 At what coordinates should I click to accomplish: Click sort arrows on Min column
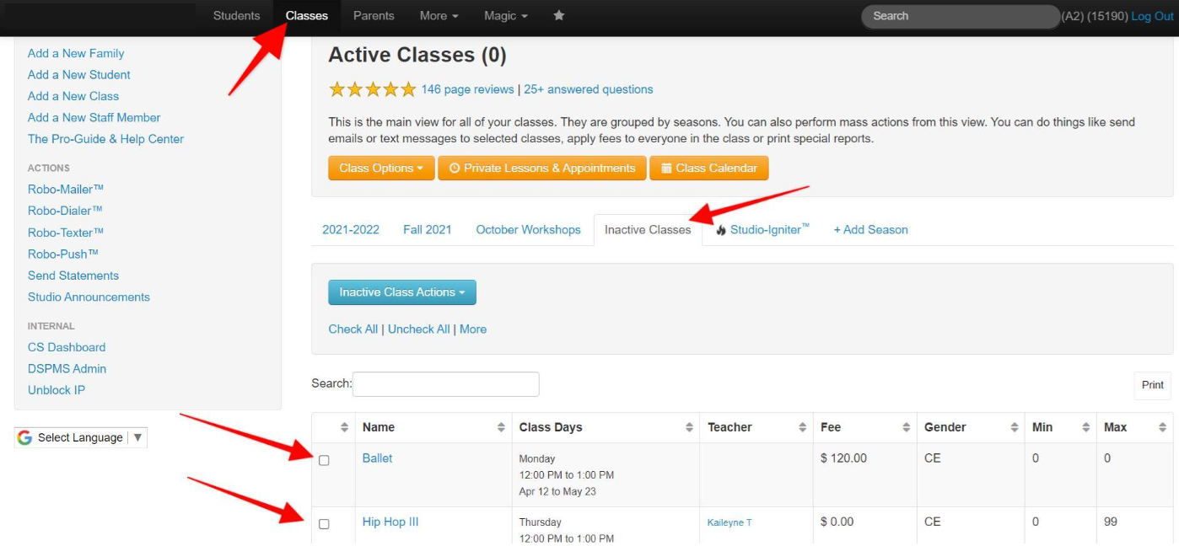pos(1085,427)
